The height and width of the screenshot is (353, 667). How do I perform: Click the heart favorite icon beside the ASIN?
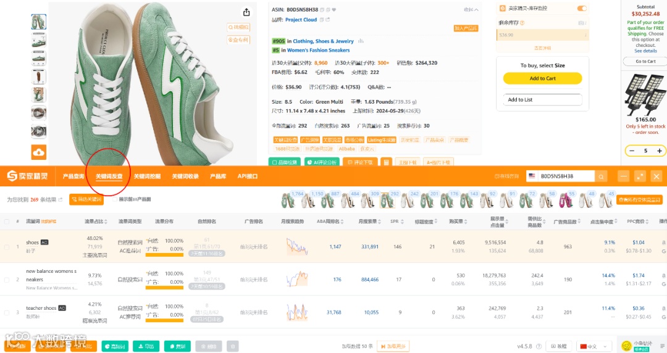click(334, 9)
